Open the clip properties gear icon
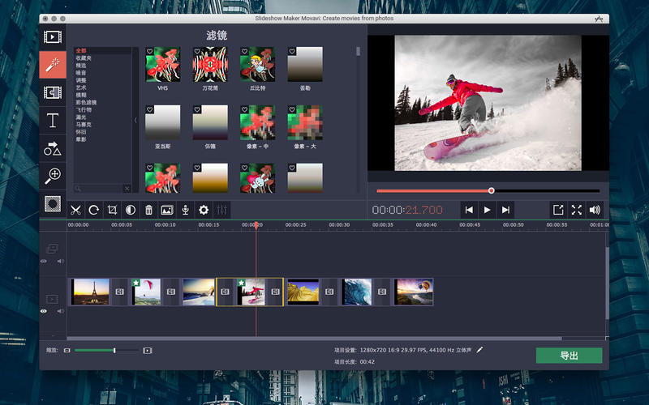 click(204, 210)
